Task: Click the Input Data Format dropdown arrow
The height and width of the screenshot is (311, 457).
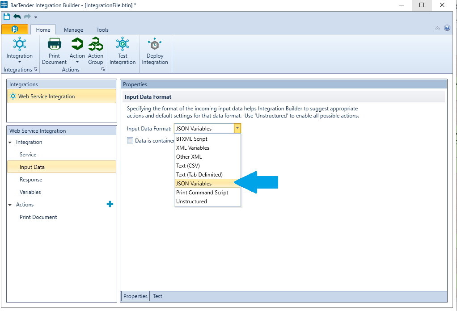Action: point(237,128)
